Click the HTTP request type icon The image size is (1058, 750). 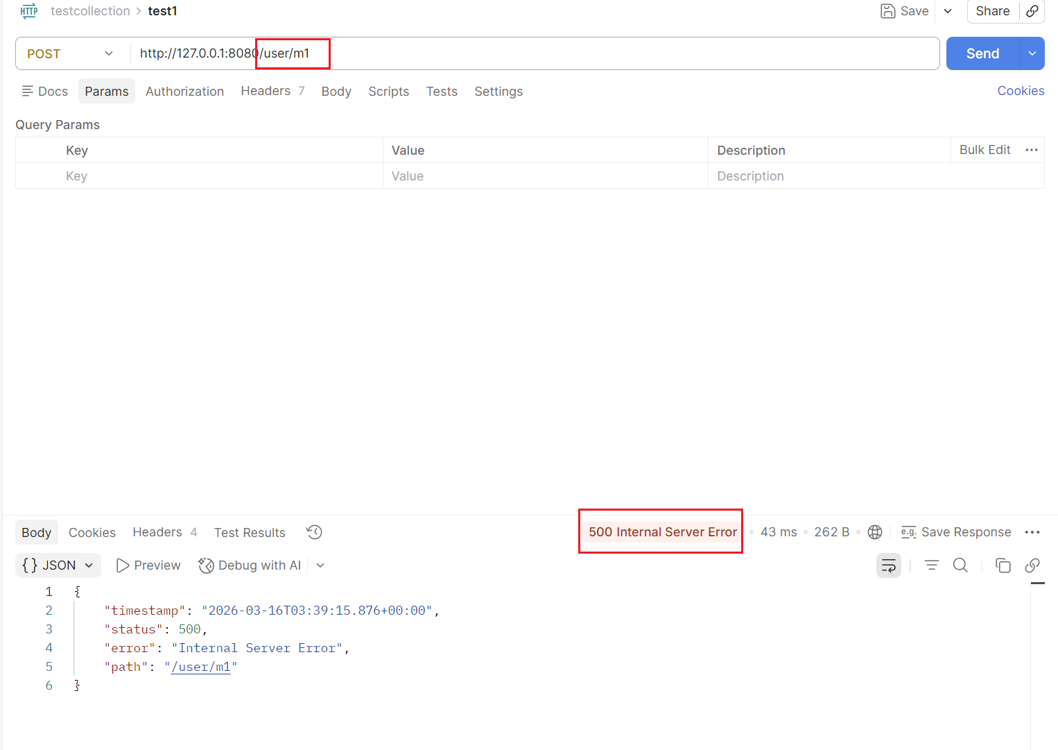[x=29, y=11]
